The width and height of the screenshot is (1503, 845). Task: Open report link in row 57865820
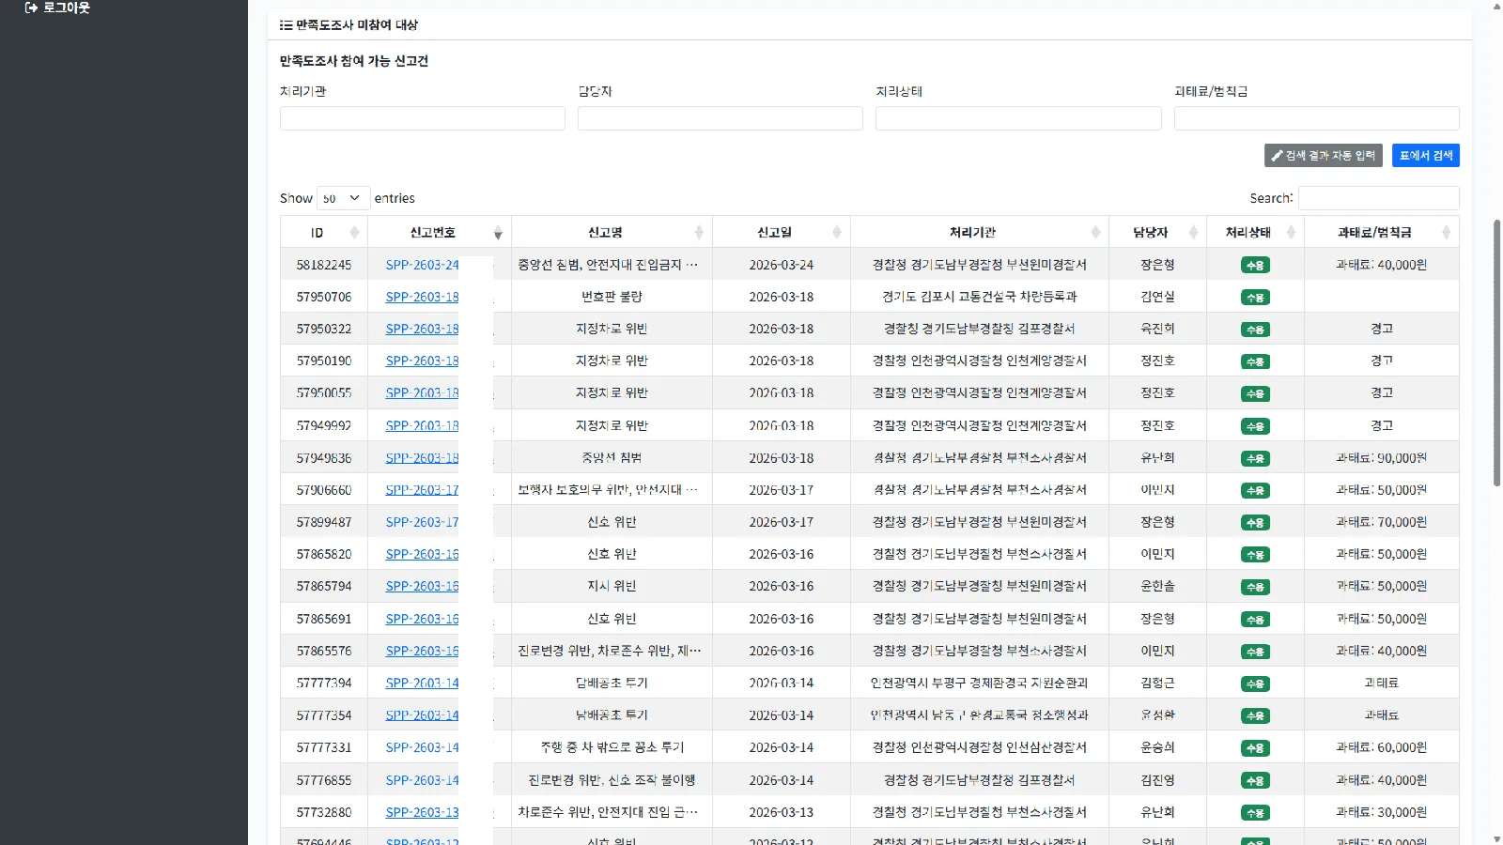(x=422, y=554)
